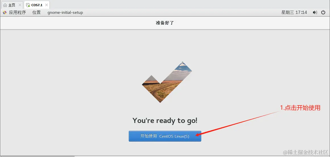Open the gnome-initial-setup app menu

tap(65, 13)
